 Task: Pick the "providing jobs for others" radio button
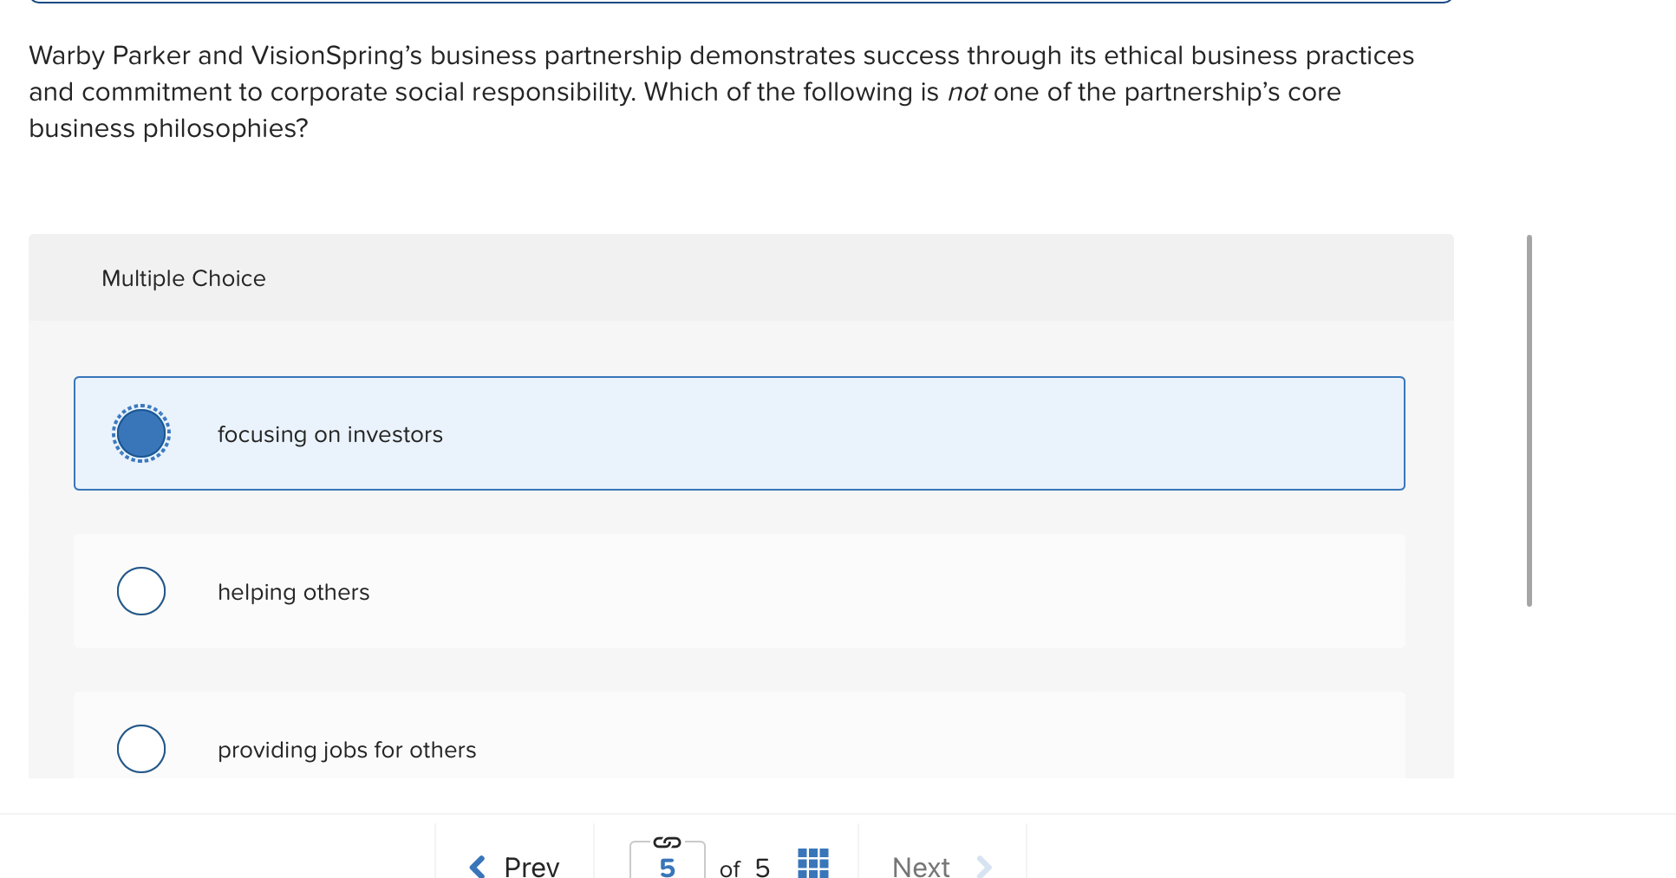[x=141, y=749]
